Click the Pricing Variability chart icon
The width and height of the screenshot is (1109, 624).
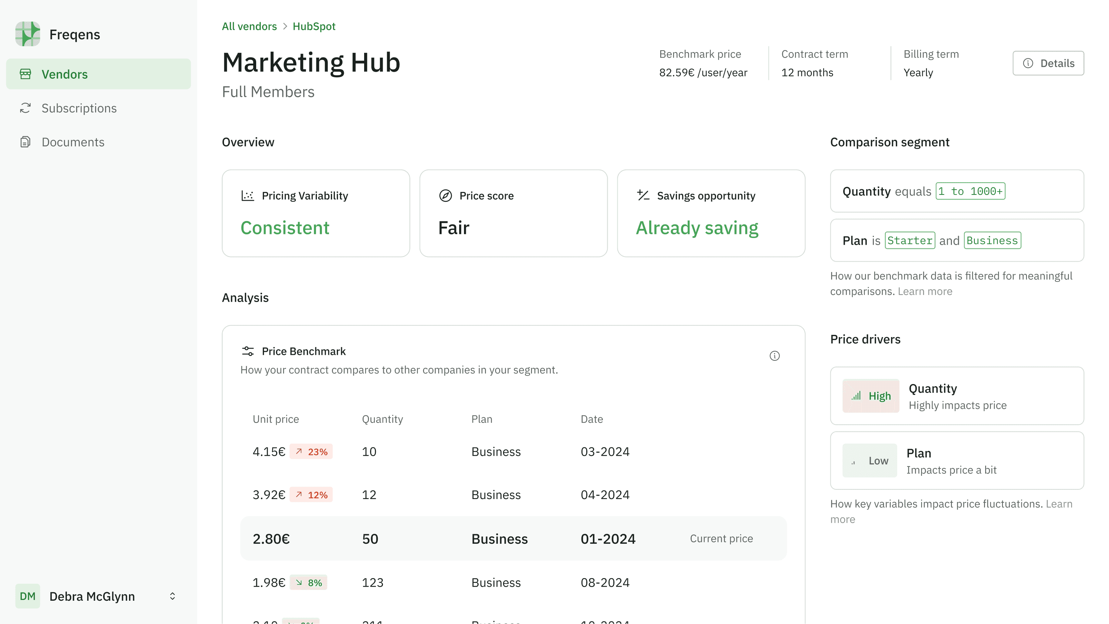pos(248,196)
